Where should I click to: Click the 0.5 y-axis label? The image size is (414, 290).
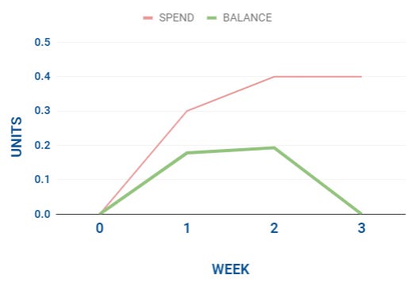click(42, 42)
